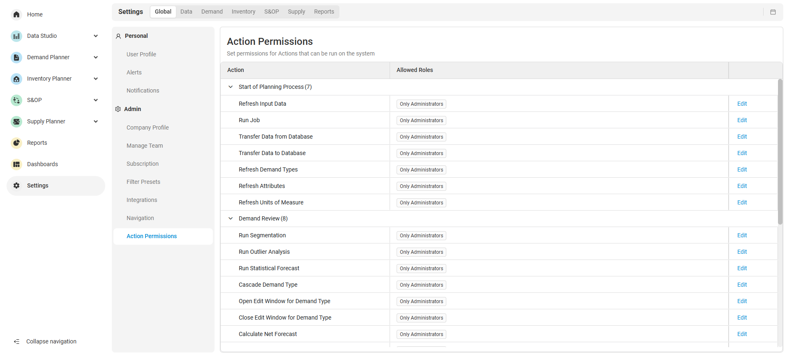This screenshot has height=357, width=787.
Task: Click the Dashboards grid icon
Action: 16,165
